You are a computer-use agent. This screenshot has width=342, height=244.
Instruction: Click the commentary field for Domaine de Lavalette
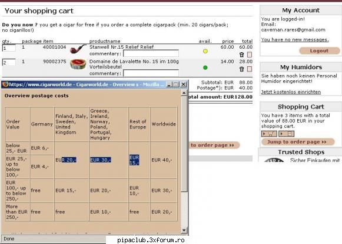(x=151, y=73)
